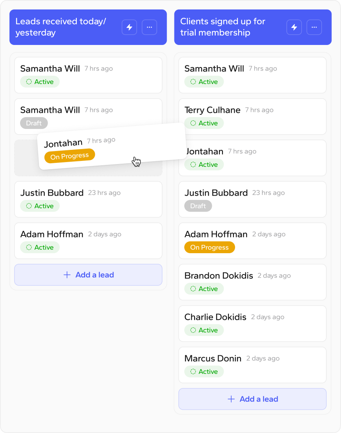
Task: Open Terry Culhane card
Action: pyautogui.click(x=252, y=117)
